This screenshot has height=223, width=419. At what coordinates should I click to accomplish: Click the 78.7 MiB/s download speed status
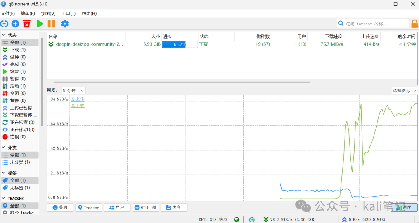click(x=289, y=220)
